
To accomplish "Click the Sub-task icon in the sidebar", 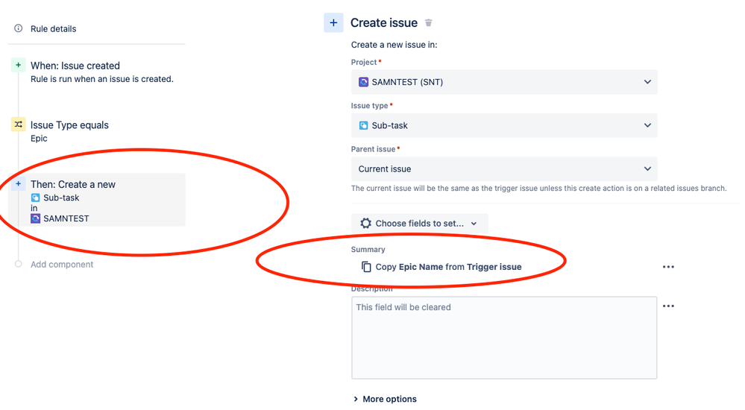I will [35, 198].
